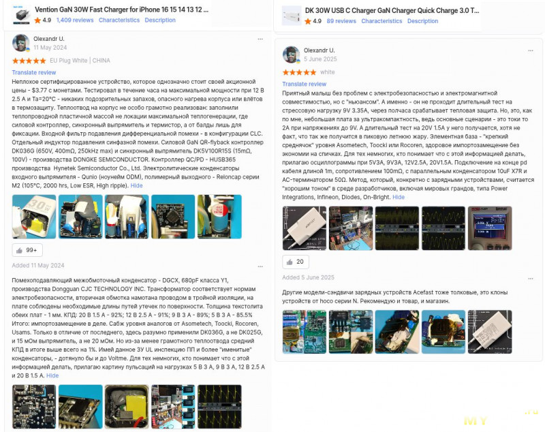Open the yellow multimeter PASS photo thumbnail
The width and height of the screenshot is (545, 432).
pyautogui.click(x=490, y=228)
